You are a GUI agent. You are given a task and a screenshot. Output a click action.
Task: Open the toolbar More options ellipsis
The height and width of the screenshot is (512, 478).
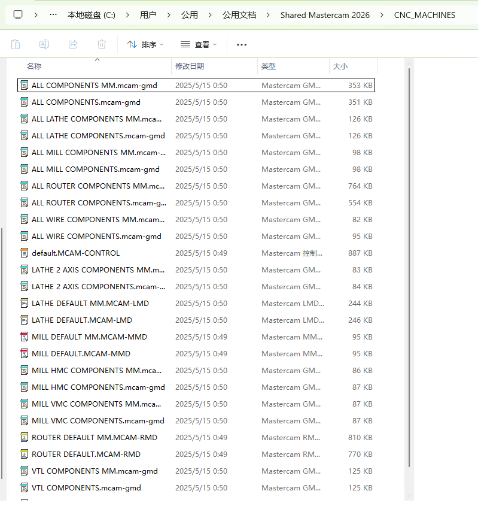pos(242,44)
